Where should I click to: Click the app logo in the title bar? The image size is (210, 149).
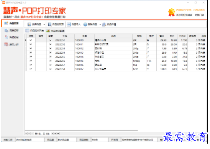coord(4,3)
